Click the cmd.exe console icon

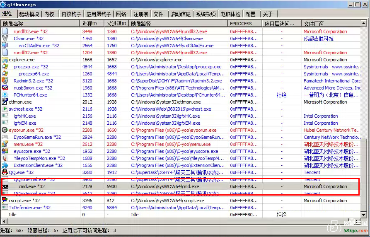(x=5, y=186)
